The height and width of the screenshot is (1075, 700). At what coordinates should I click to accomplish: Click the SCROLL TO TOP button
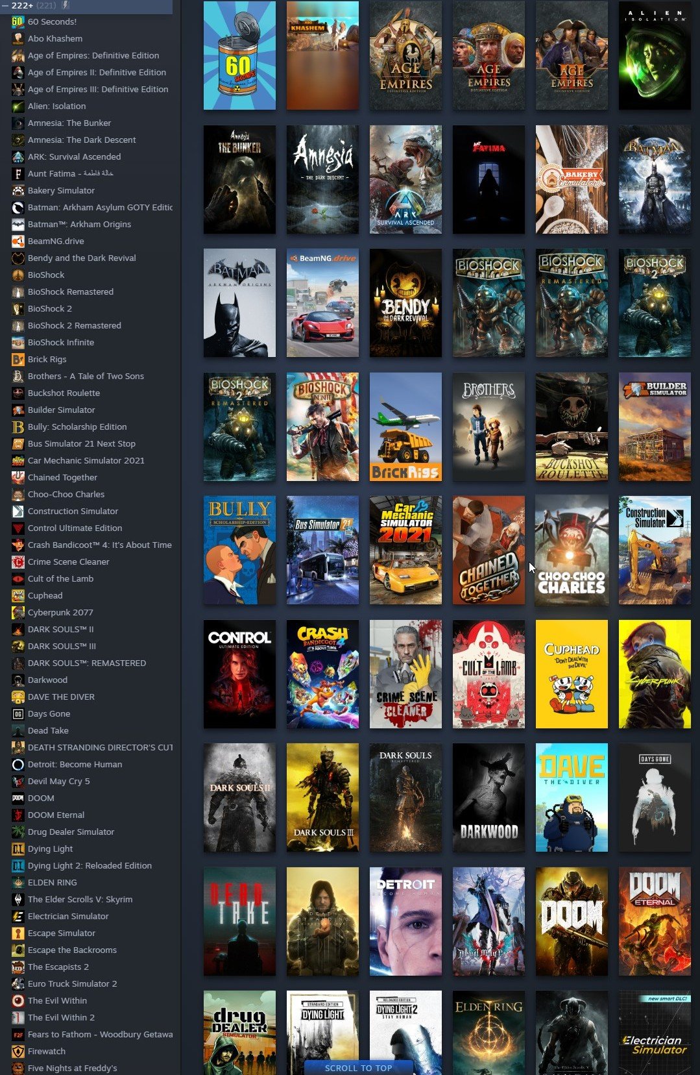coord(358,1068)
